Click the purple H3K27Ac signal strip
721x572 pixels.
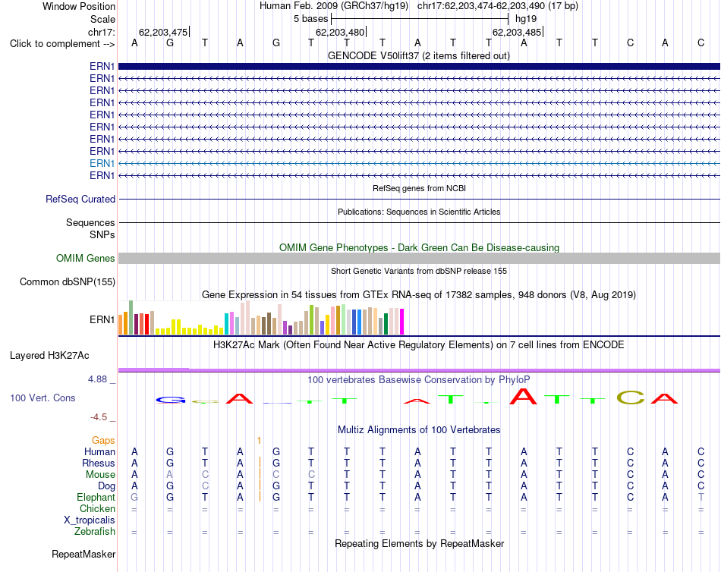(x=419, y=369)
